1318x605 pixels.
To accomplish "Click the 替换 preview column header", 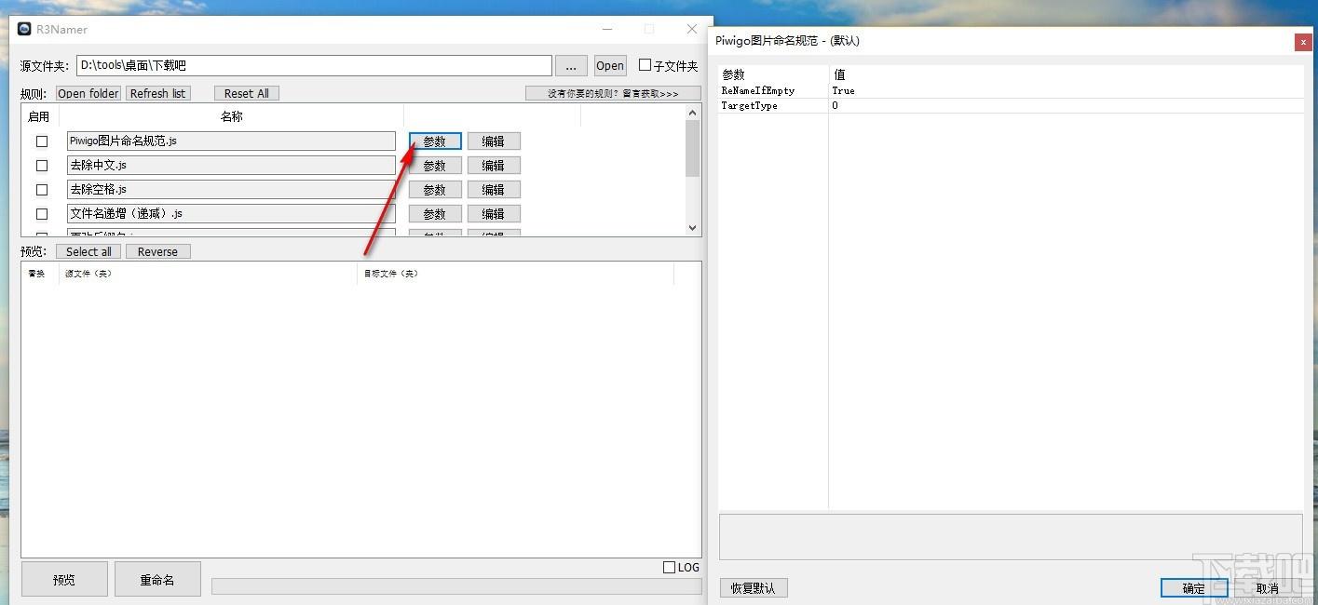I will click(38, 274).
